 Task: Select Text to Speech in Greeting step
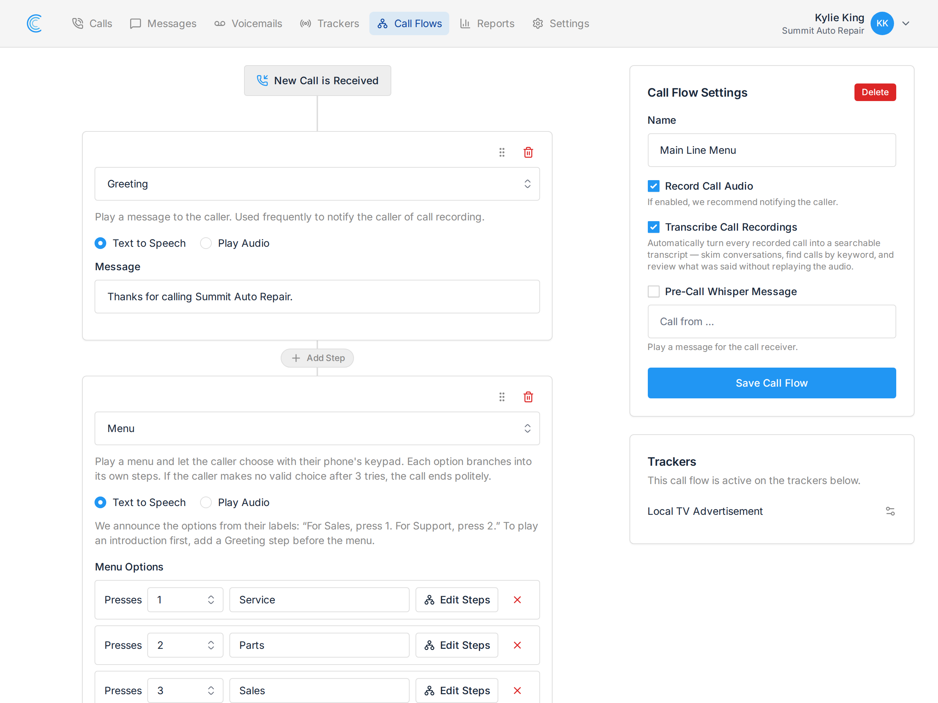(x=100, y=243)
